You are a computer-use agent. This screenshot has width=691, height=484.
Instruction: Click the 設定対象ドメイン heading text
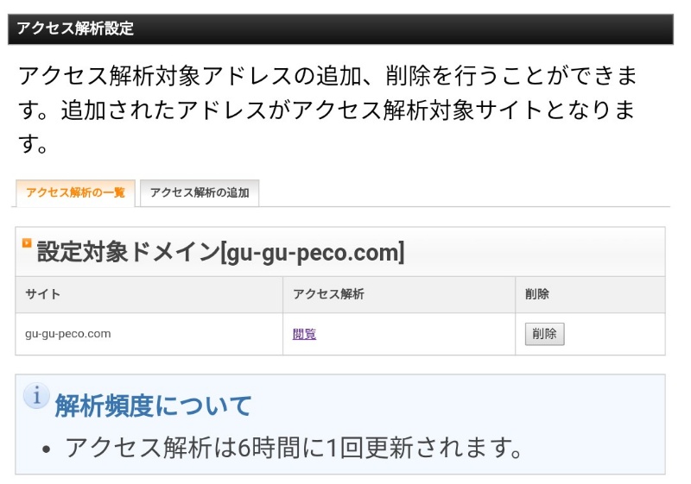tap(127, 253)
